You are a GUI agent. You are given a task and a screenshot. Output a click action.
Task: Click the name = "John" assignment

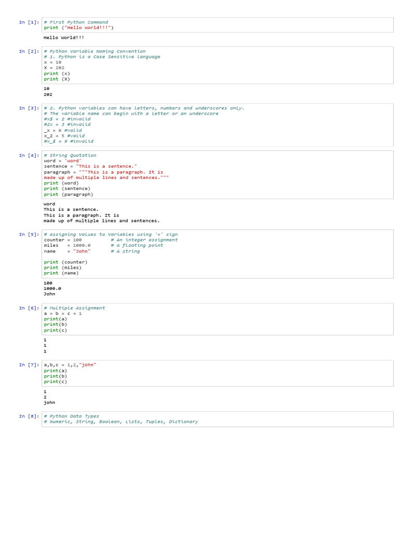[67, 251]
